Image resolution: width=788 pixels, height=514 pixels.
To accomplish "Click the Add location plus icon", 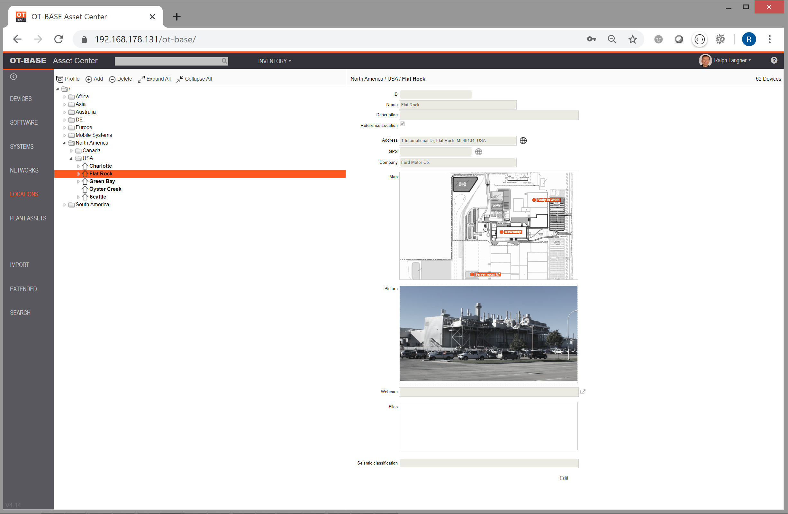I will [x=89, y=79].
